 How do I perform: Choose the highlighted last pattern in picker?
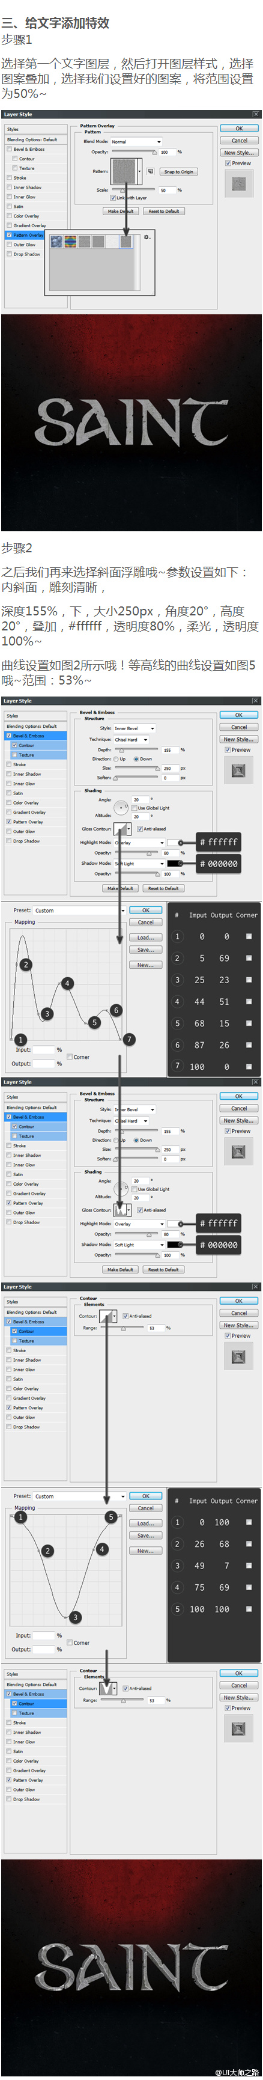click(x=126, y=242)
